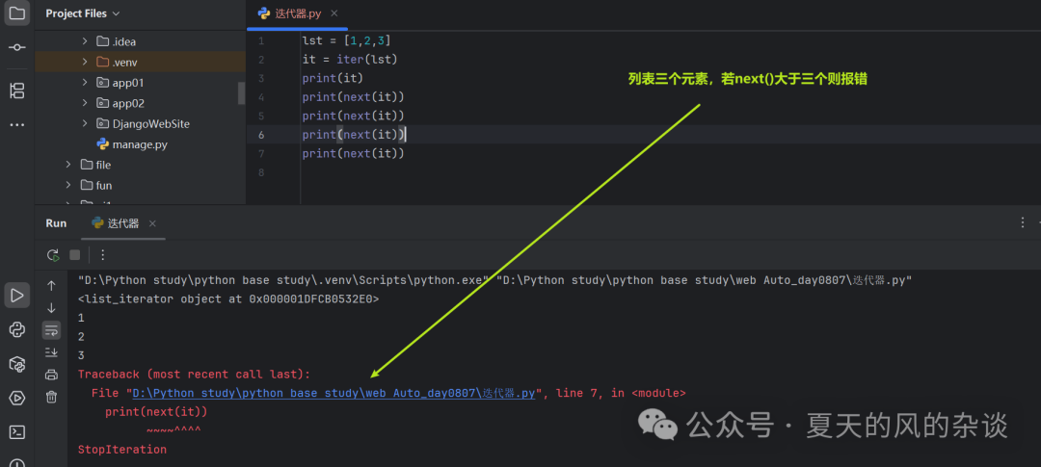Screen dimensions: 1041x467
Task: Open the Structure tool window icon
Action: pyautogui.click(x=17, y=91)
